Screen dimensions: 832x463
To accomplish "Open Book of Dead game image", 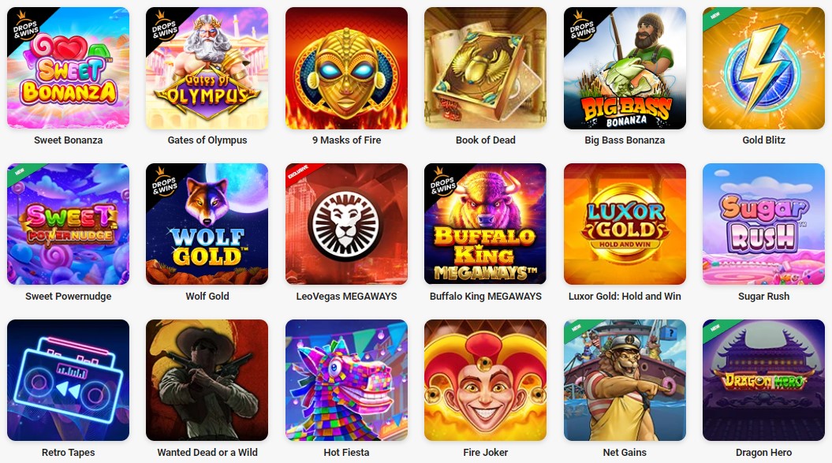I will (x=486, y=68).
